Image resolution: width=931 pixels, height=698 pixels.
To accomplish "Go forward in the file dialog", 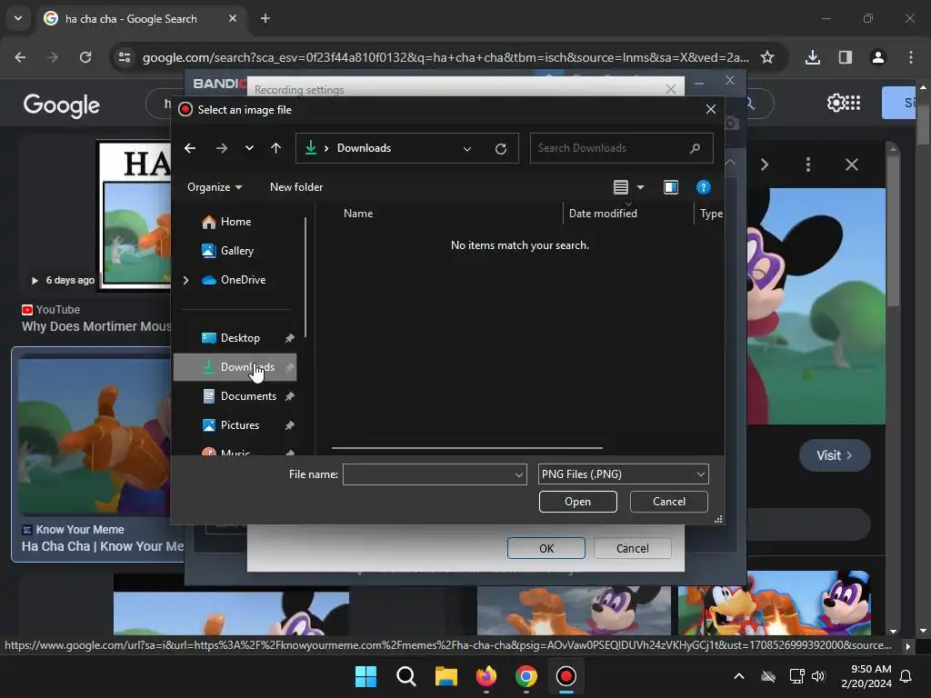I will pos(222,148).
